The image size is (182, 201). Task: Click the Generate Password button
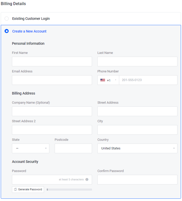pos(28,190)
